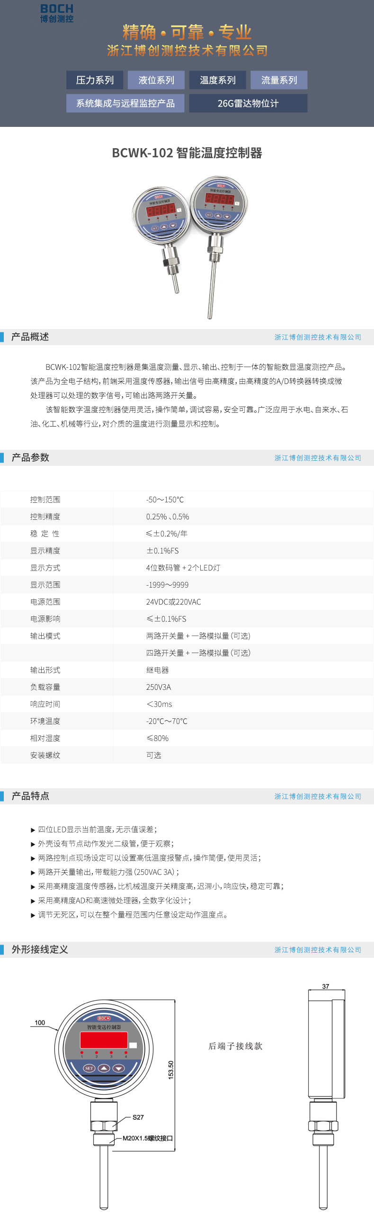Click feature line 四位LED显示当前温度
374x1222 pixels.
[94, 830]
